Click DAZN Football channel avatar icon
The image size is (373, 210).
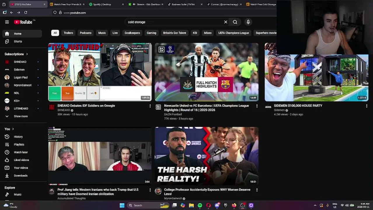coord(158,107)
